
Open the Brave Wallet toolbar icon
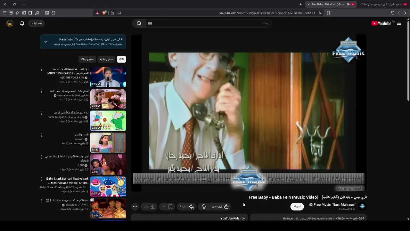click(x=24, y=13)
